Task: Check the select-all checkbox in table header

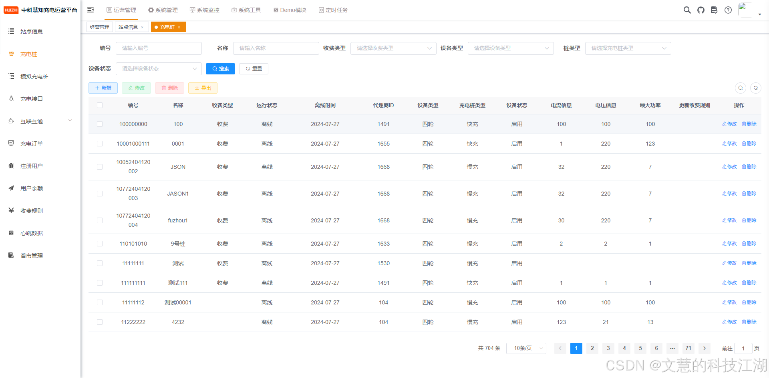Action: [x=100, y=105]
